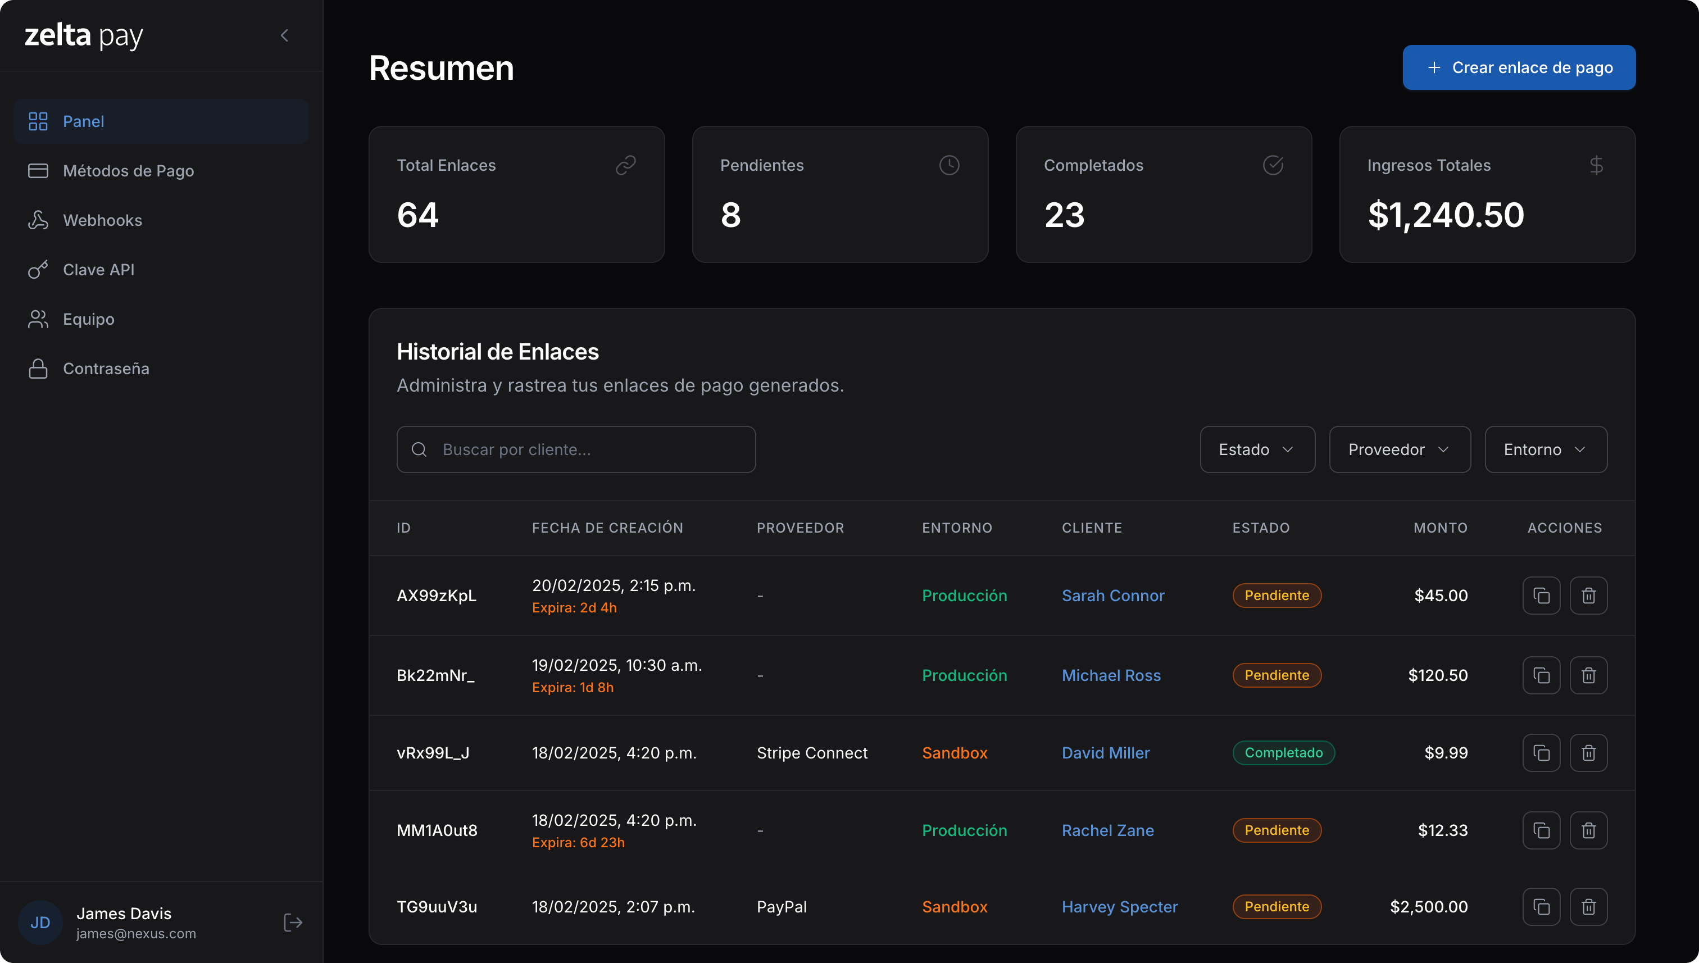Delete the TG9uuV3u payment link
This screenshot has height=963, width=1699.
[x=1589, y=907]
